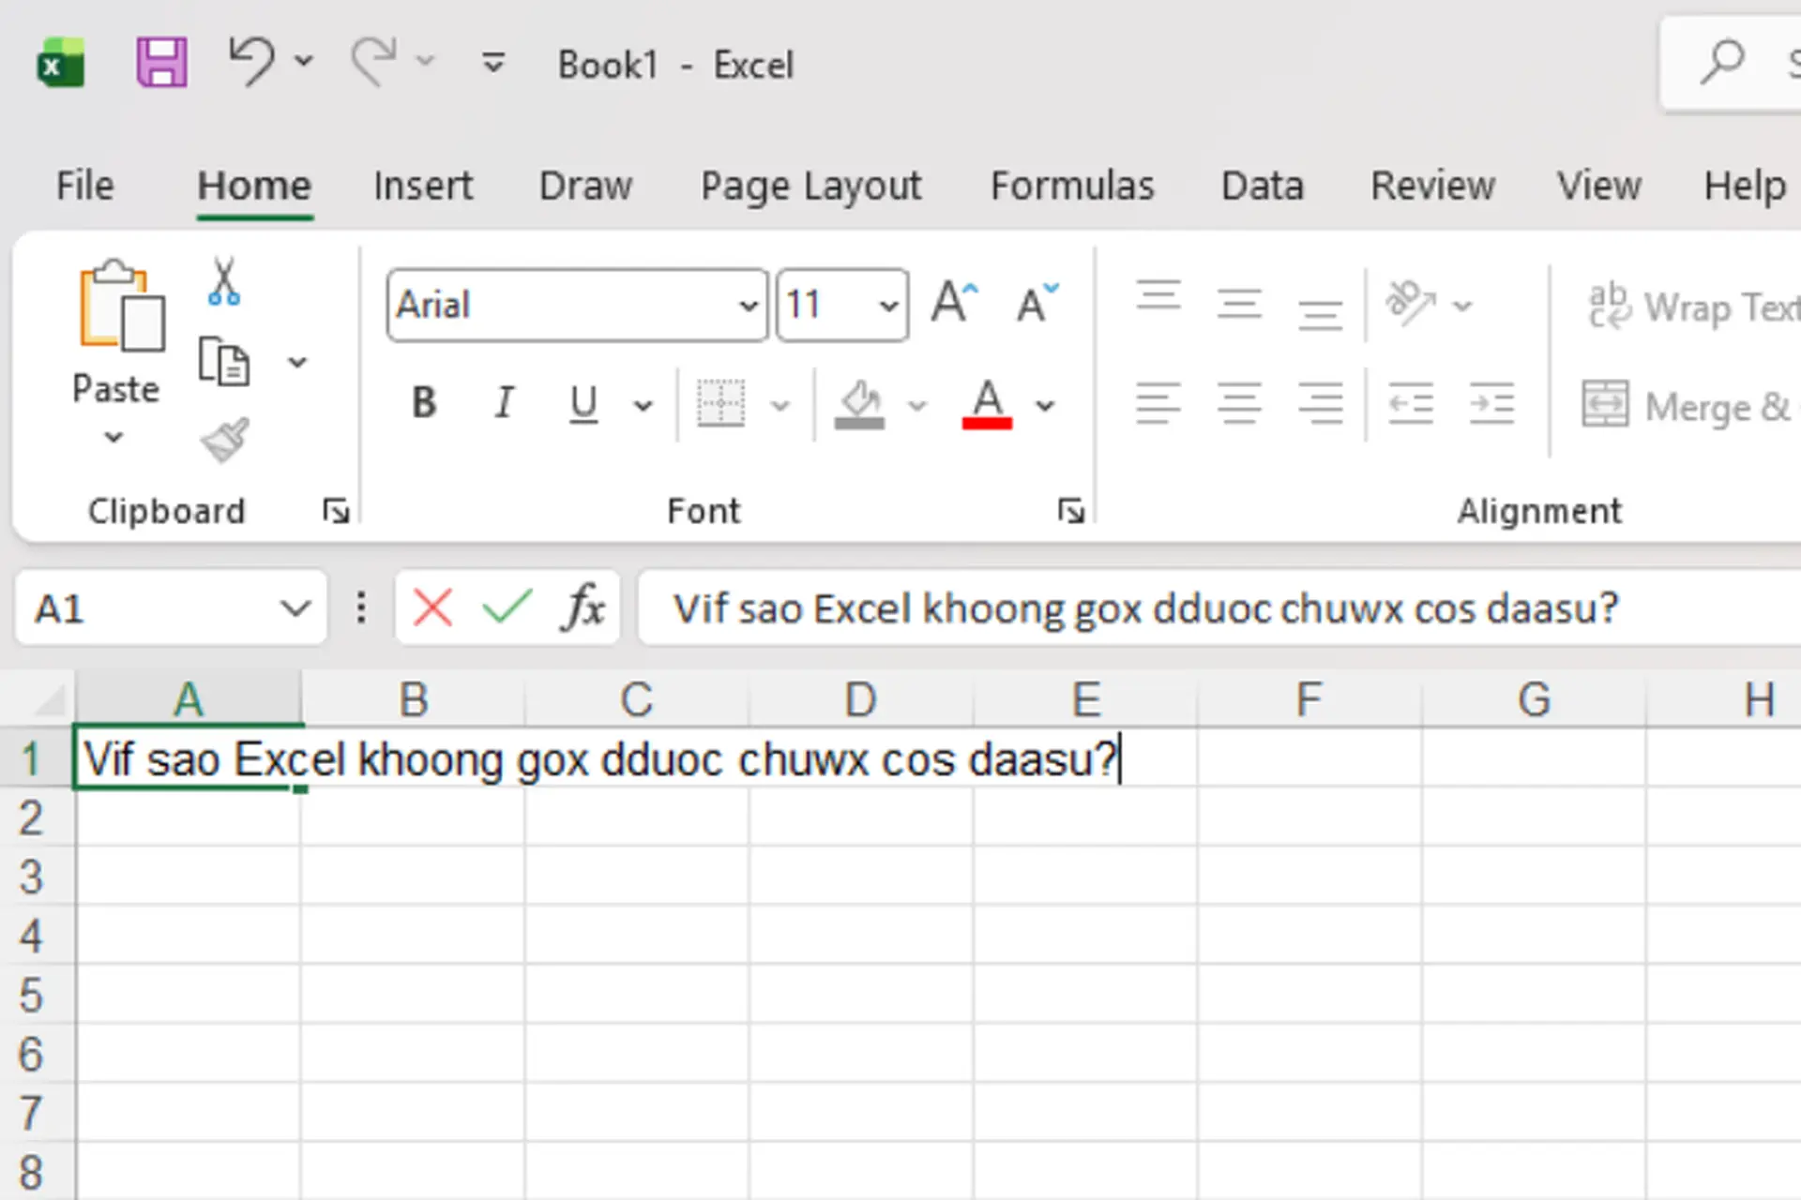This screenshot has height=1200, width=1801.
Task: Center the text horizontally
Action: tap(1239, 403)
